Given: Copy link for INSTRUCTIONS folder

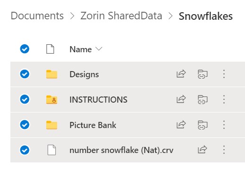Looking at the screenshot, I should (x=203, y=99).
